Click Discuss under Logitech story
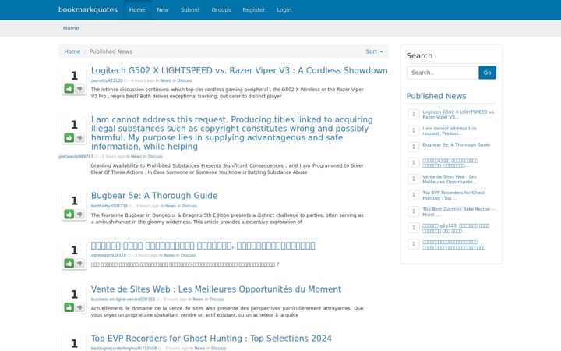This screenshot has width=561, height=351. (185, 80)
